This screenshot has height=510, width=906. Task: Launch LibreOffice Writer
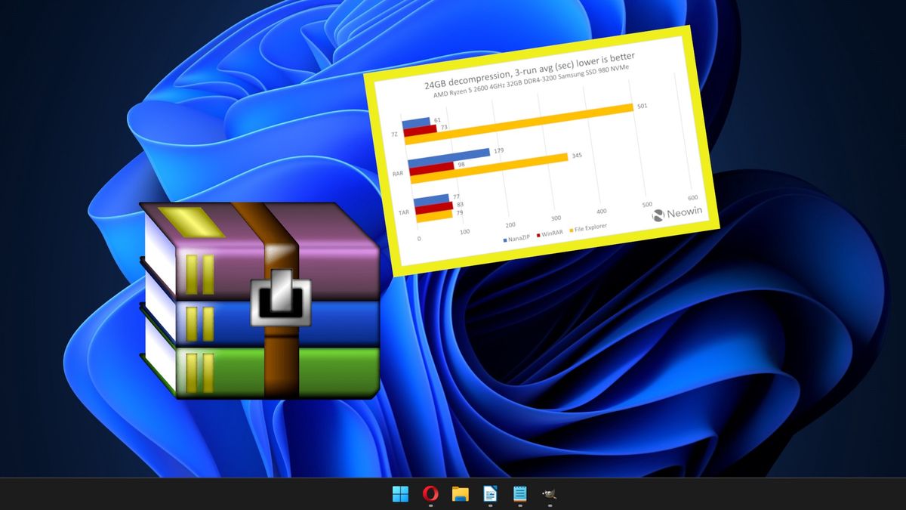(491, 494)
